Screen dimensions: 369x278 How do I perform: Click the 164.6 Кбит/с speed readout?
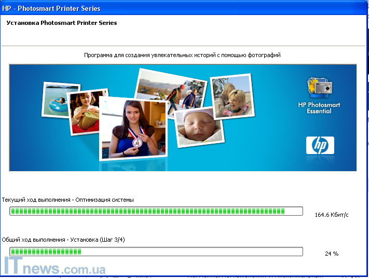pyautogui.click(x=332, y=214)
